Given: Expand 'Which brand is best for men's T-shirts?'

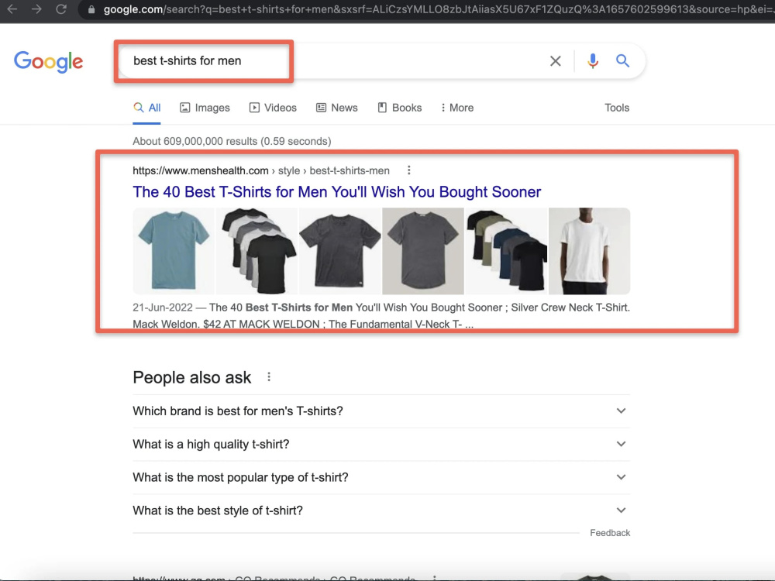Looking at the screenshot, I should (381, 411).
